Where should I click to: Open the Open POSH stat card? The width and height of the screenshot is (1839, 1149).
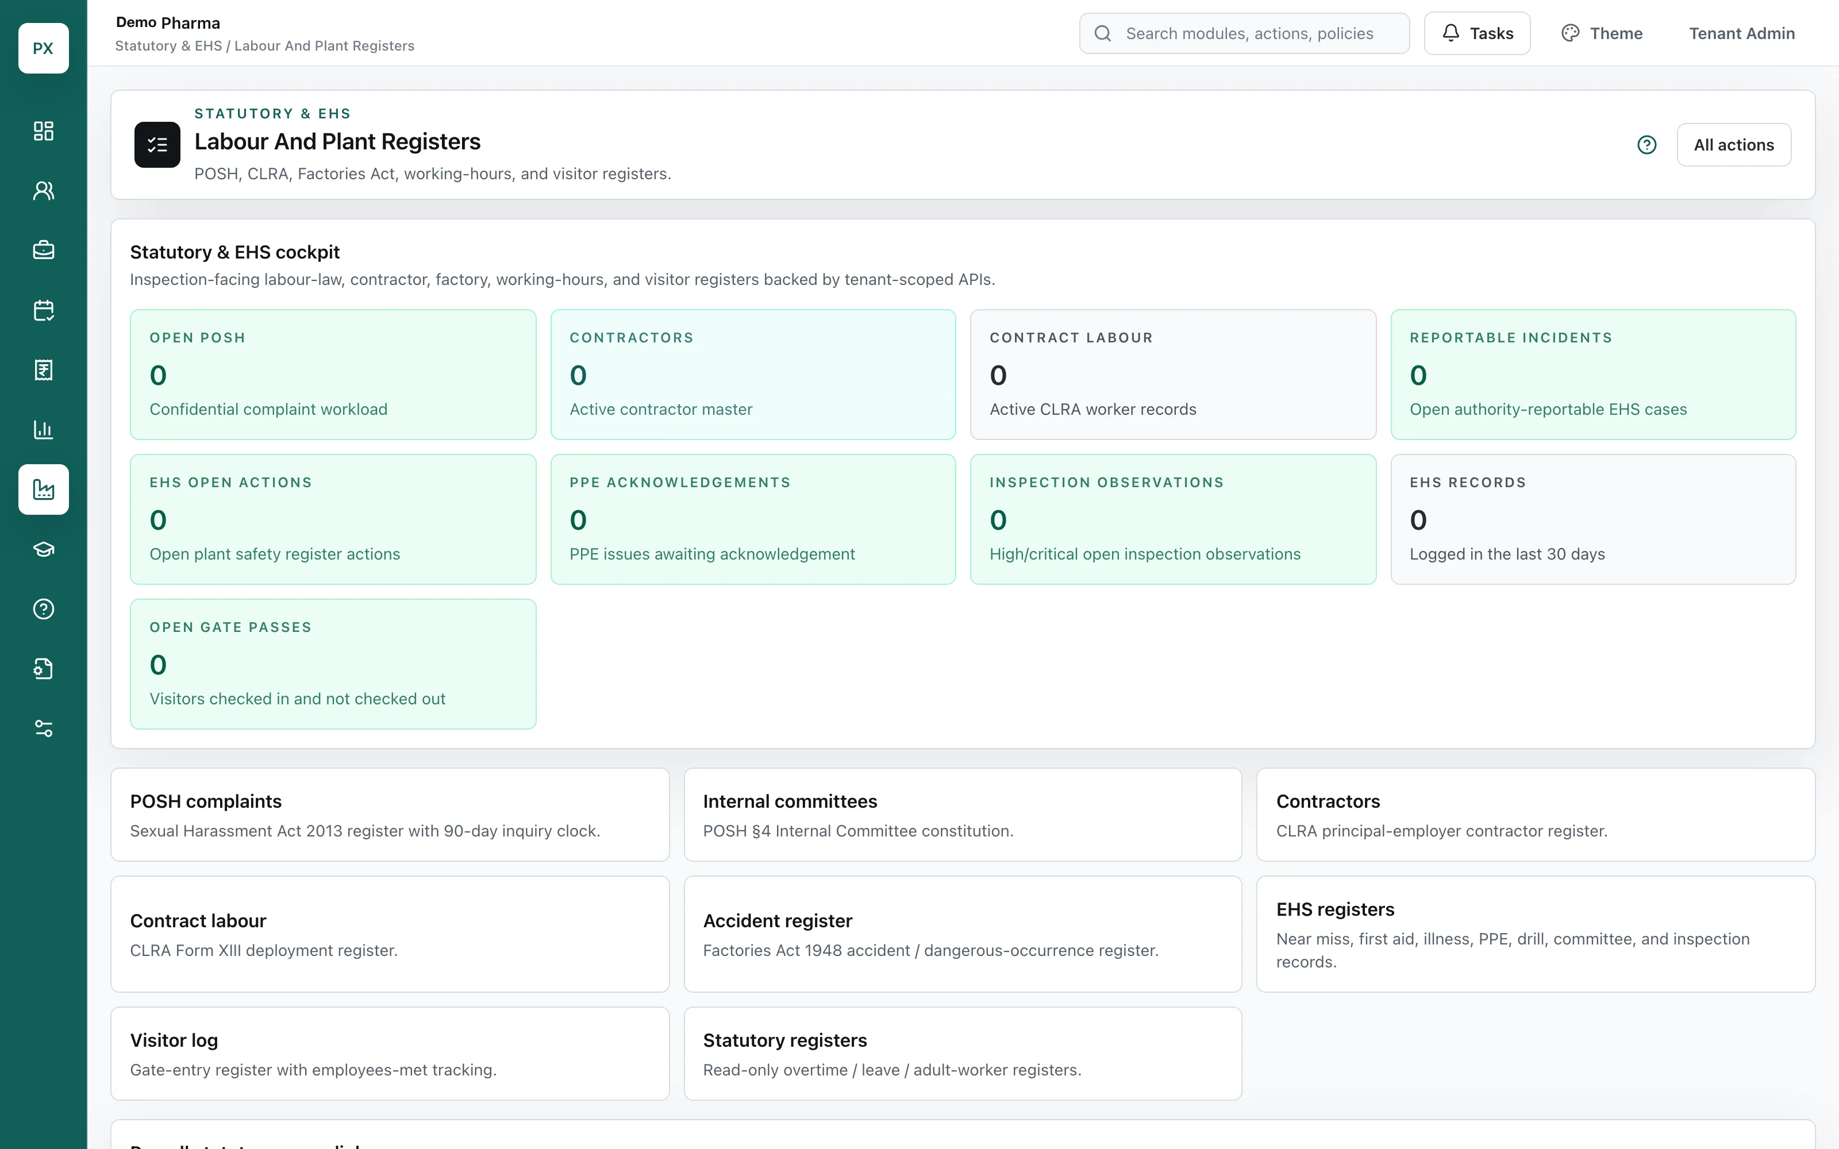coord(333,374)
